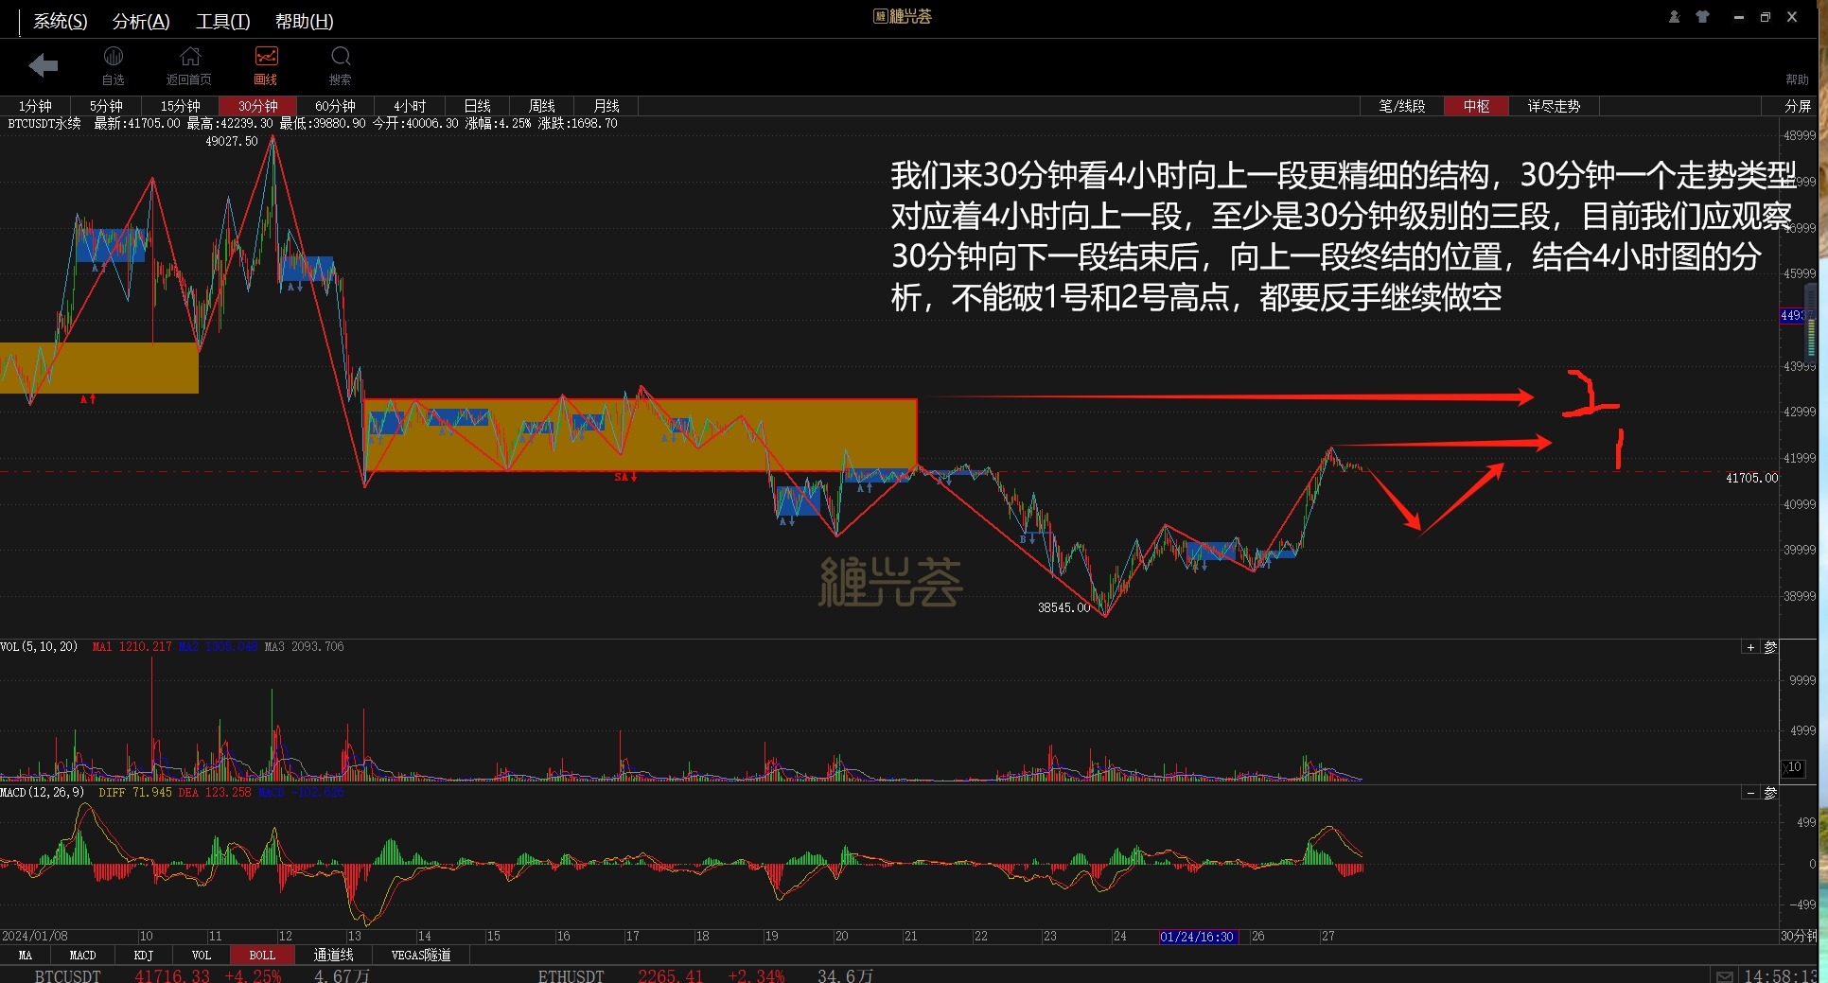Open the 工具(T) menu

223,21
